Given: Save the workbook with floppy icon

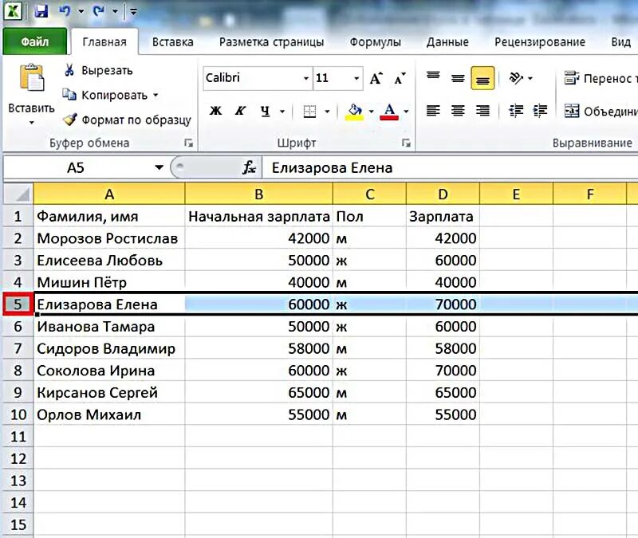Looking at the screenshot, I should pos(41,10).
